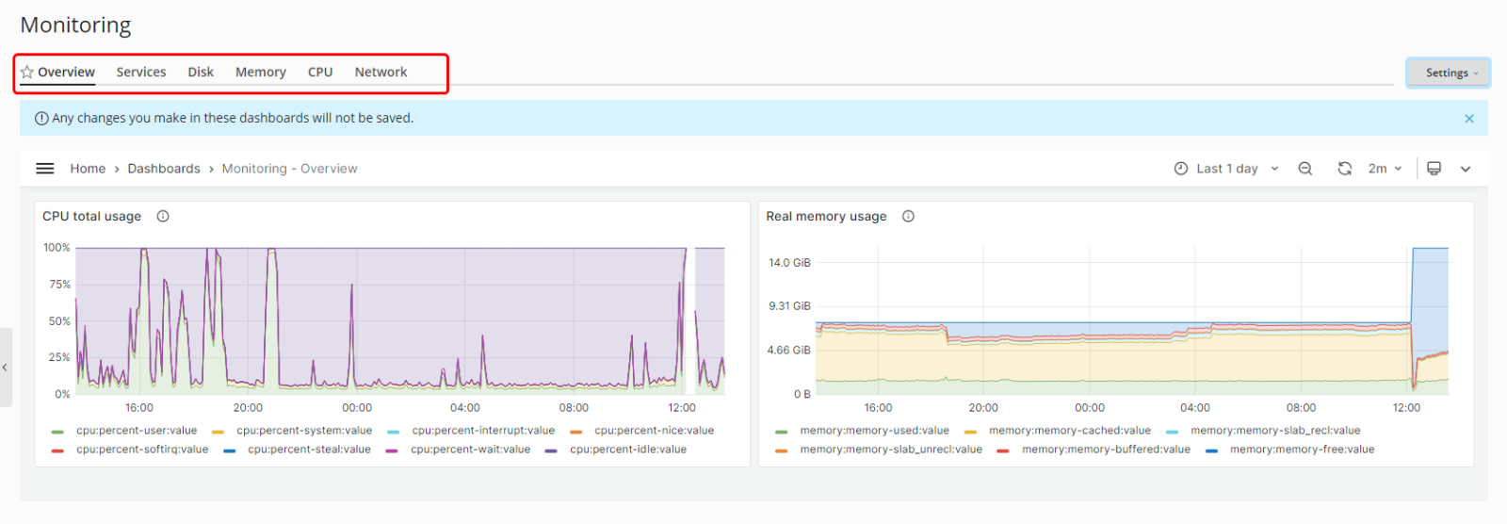Viewport: 1507px width, 524px height.
Task: Click the star icon beside Overview
Action: [27, 73]
